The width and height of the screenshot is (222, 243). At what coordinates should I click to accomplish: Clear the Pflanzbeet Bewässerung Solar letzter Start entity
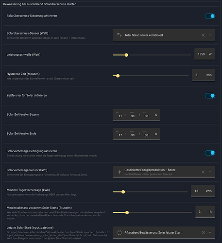point(203,233)
